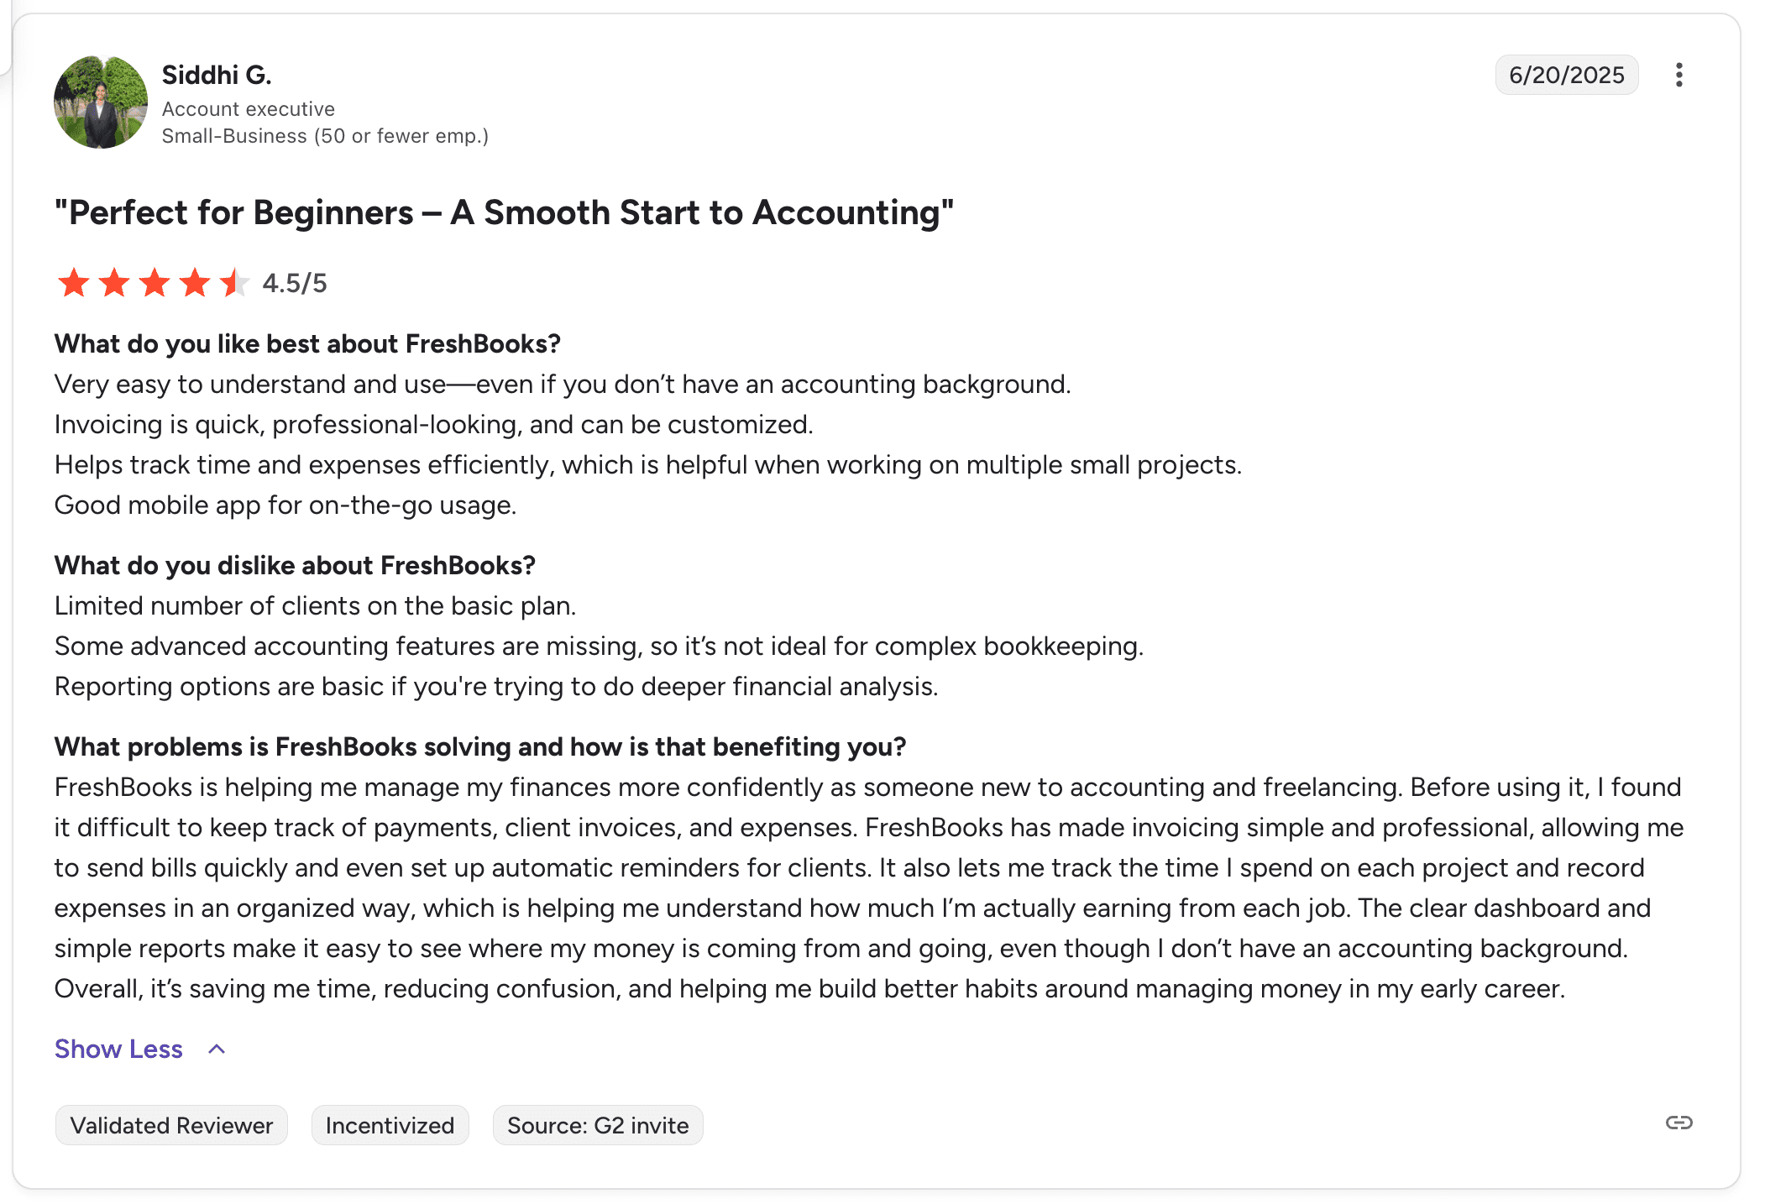Image resolution: width=1765 pixels, height=1204 pixels.
Task: Click the Show Less link
Action: [x=118, y=1049]
